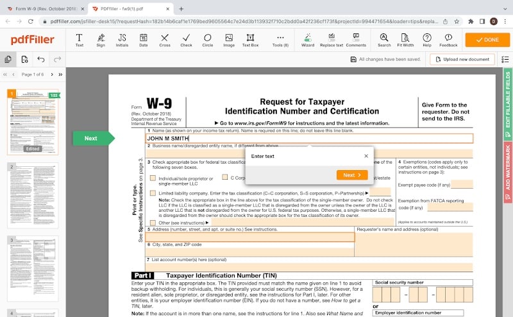
Task: Click the Business name field on line 2
Action: tap(309, 153)
